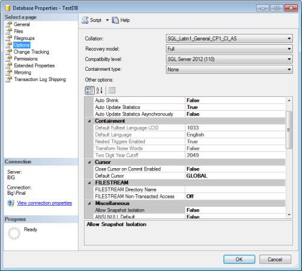Click the property grid scrollbar thumb

(x=289, y=130)
